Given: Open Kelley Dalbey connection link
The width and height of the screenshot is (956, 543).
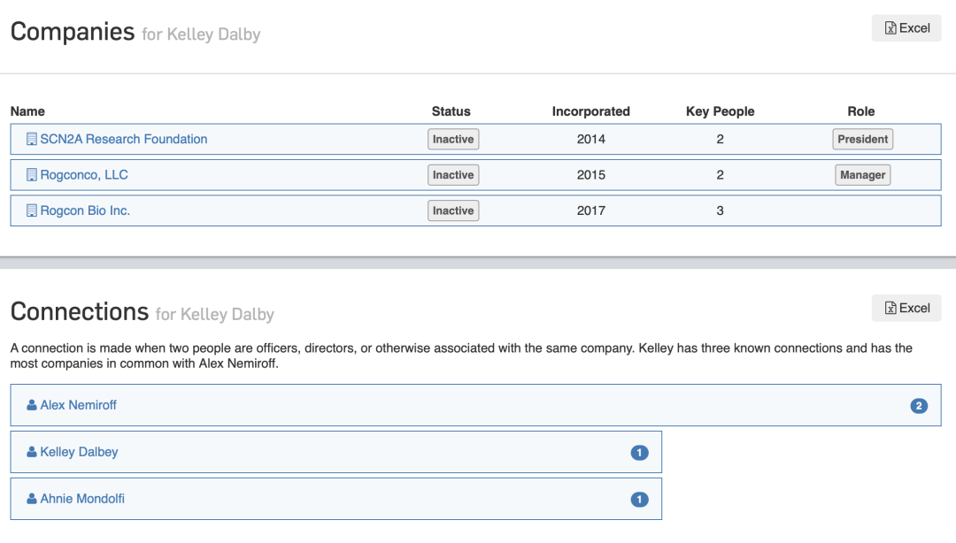Looking at the screenshot, I should 79,452.
